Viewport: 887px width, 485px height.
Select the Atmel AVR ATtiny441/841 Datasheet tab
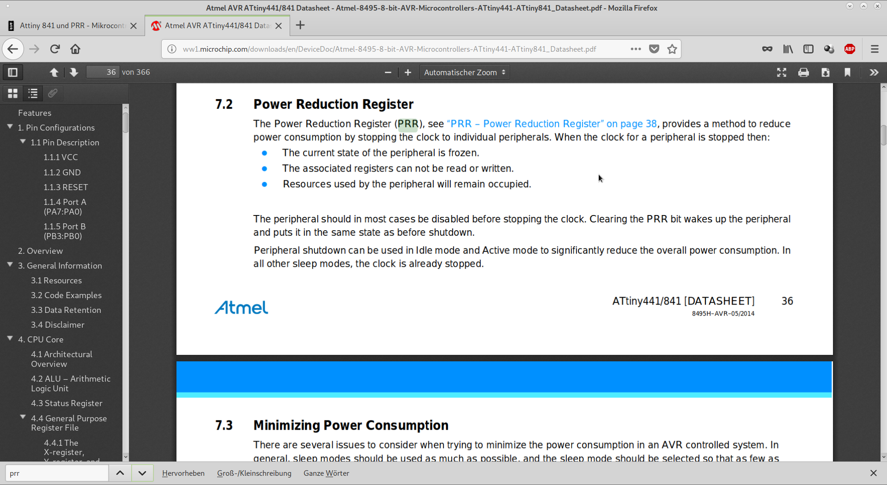pos(217,25)
